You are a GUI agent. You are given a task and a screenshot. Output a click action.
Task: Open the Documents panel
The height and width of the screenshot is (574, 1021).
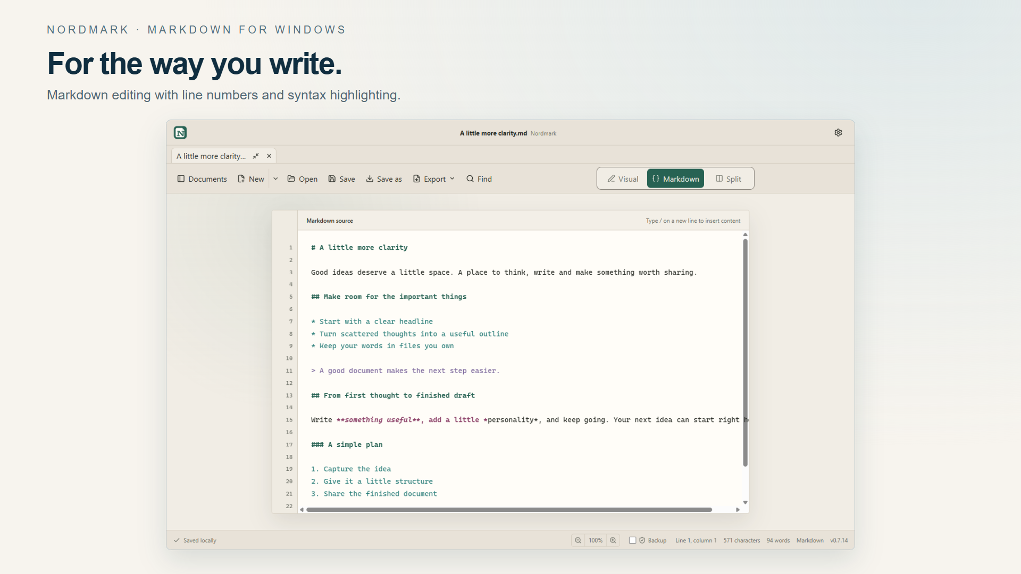click(202, 179)
